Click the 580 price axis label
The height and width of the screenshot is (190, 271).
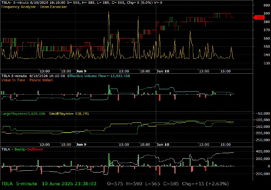267,22
